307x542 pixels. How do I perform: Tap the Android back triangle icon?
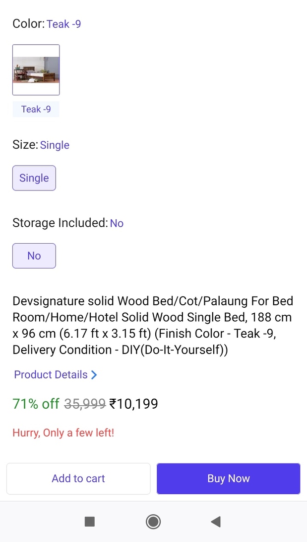(216, 521)
